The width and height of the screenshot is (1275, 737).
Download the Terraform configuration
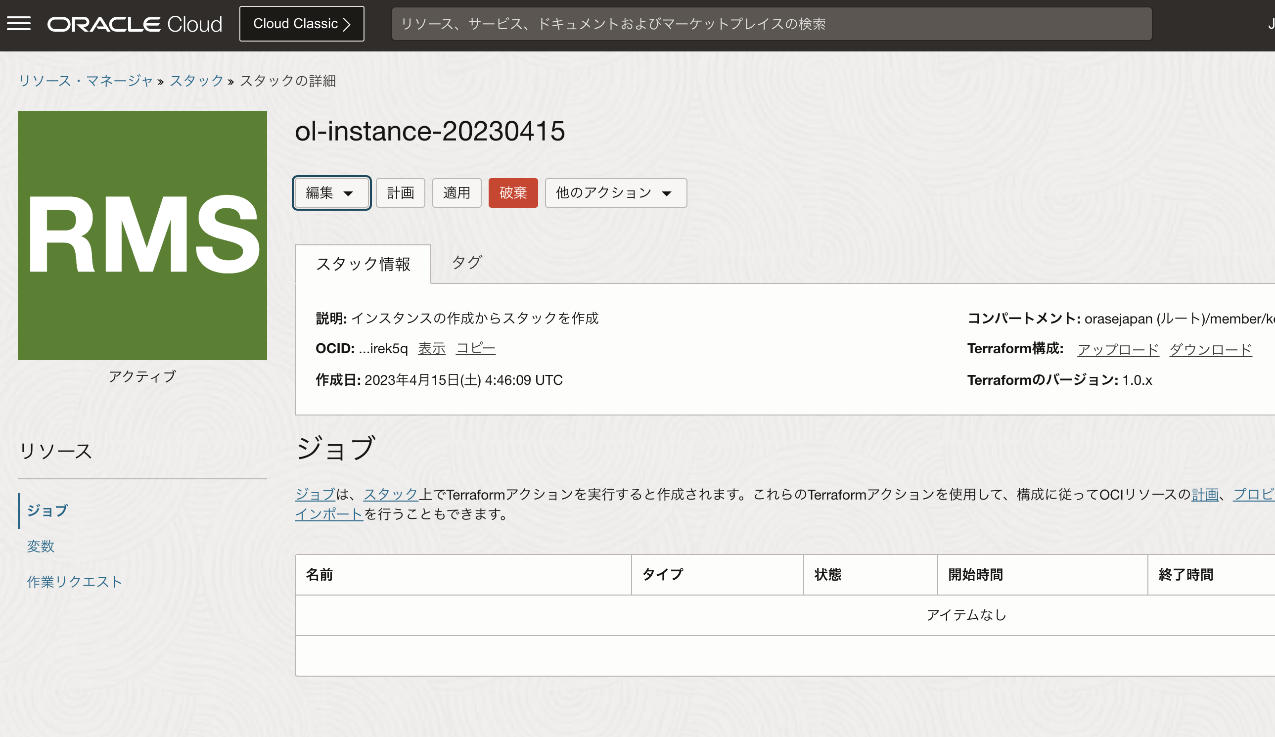click(x=1210, y=349)
